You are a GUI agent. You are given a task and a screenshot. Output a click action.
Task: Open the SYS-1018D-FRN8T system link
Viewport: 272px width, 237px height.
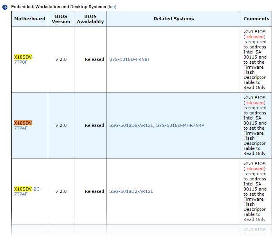(130, 59)
